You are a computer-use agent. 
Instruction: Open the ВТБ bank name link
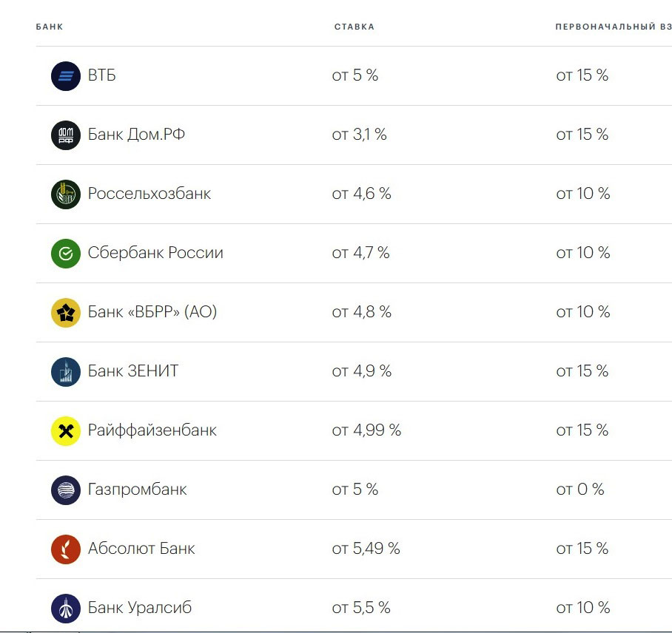(x=102, y=75)
